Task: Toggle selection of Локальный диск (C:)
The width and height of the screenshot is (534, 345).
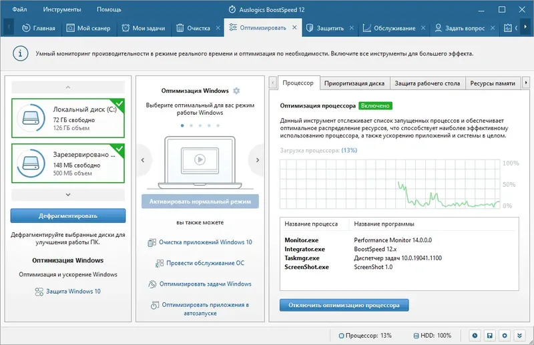Action: (x=68, y=118)
